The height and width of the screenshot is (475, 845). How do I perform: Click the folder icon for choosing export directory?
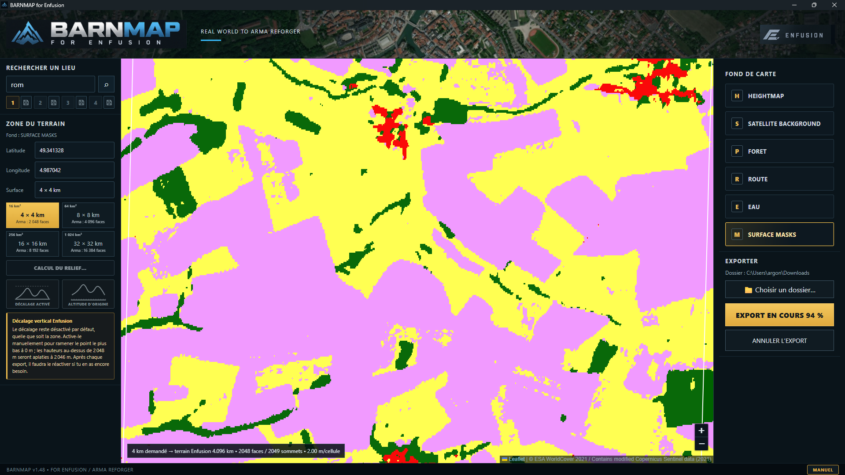748,290
